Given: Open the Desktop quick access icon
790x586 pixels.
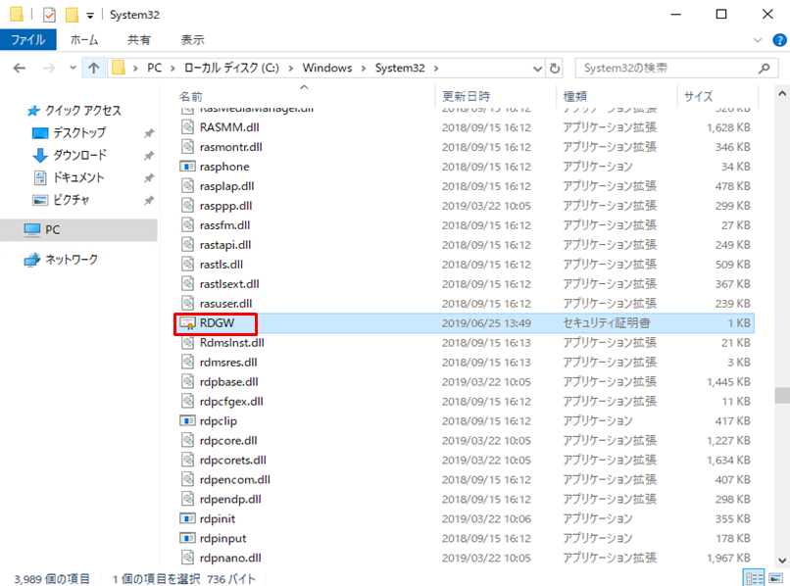Looking at the screenshot, I should [x=40, y=133].
